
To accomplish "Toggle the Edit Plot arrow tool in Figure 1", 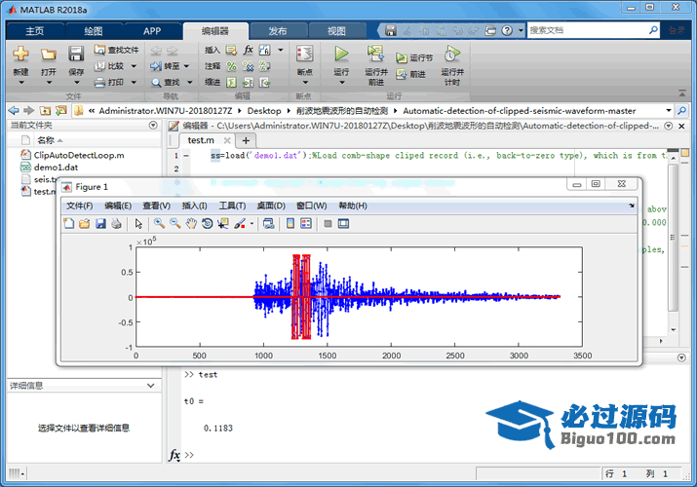I will click(138, 224).
